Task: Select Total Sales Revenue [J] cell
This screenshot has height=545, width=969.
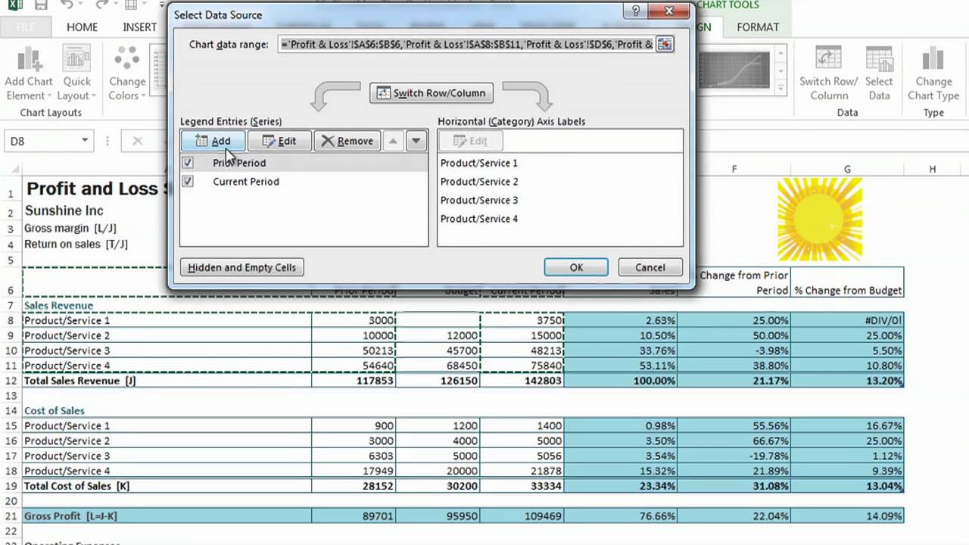Action: [167, 381]
